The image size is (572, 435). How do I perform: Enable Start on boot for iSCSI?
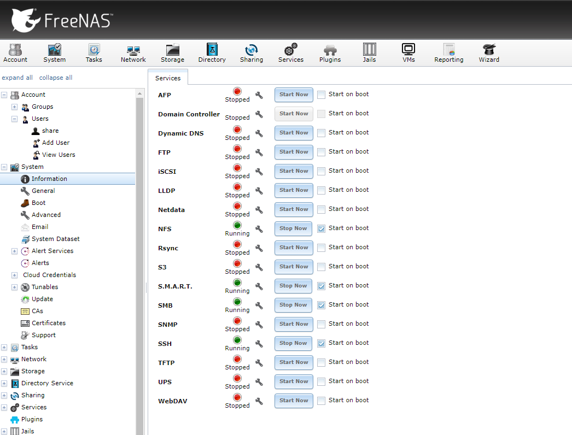pos(321,172)
